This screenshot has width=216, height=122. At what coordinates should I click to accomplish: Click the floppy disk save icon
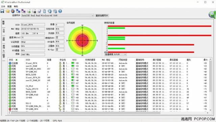2,11
